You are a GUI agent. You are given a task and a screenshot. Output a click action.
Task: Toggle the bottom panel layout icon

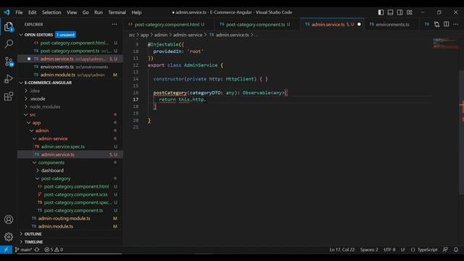tap(390, 12)
